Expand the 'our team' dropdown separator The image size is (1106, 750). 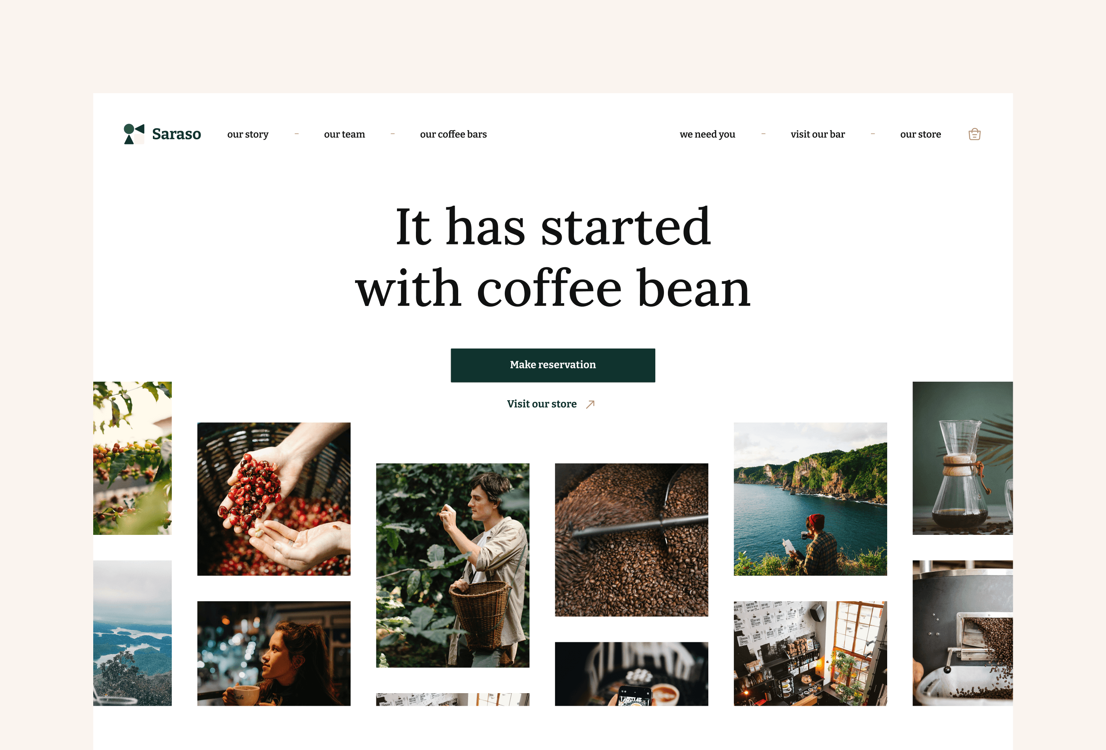(x=391, y=133)
